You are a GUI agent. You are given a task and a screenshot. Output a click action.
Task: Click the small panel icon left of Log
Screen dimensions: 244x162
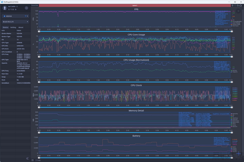(33, 160)
